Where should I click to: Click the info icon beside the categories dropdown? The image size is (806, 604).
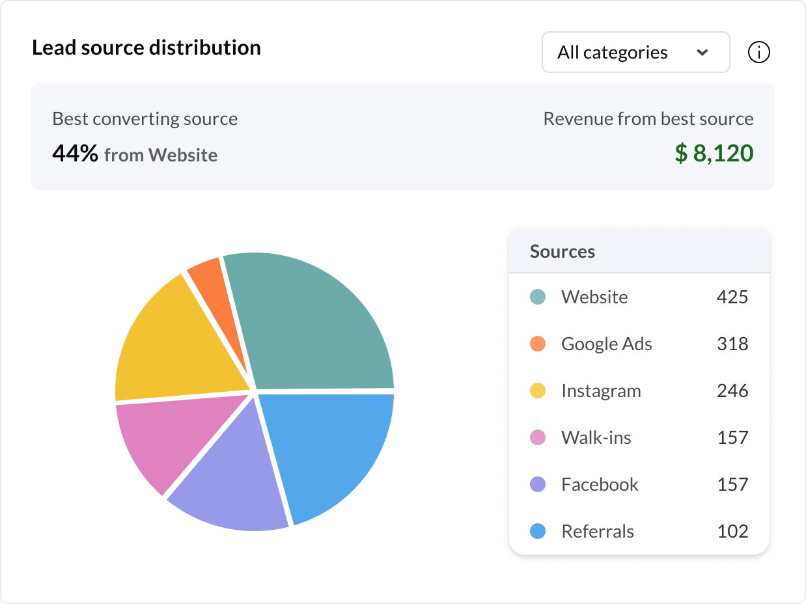[759, 52]
